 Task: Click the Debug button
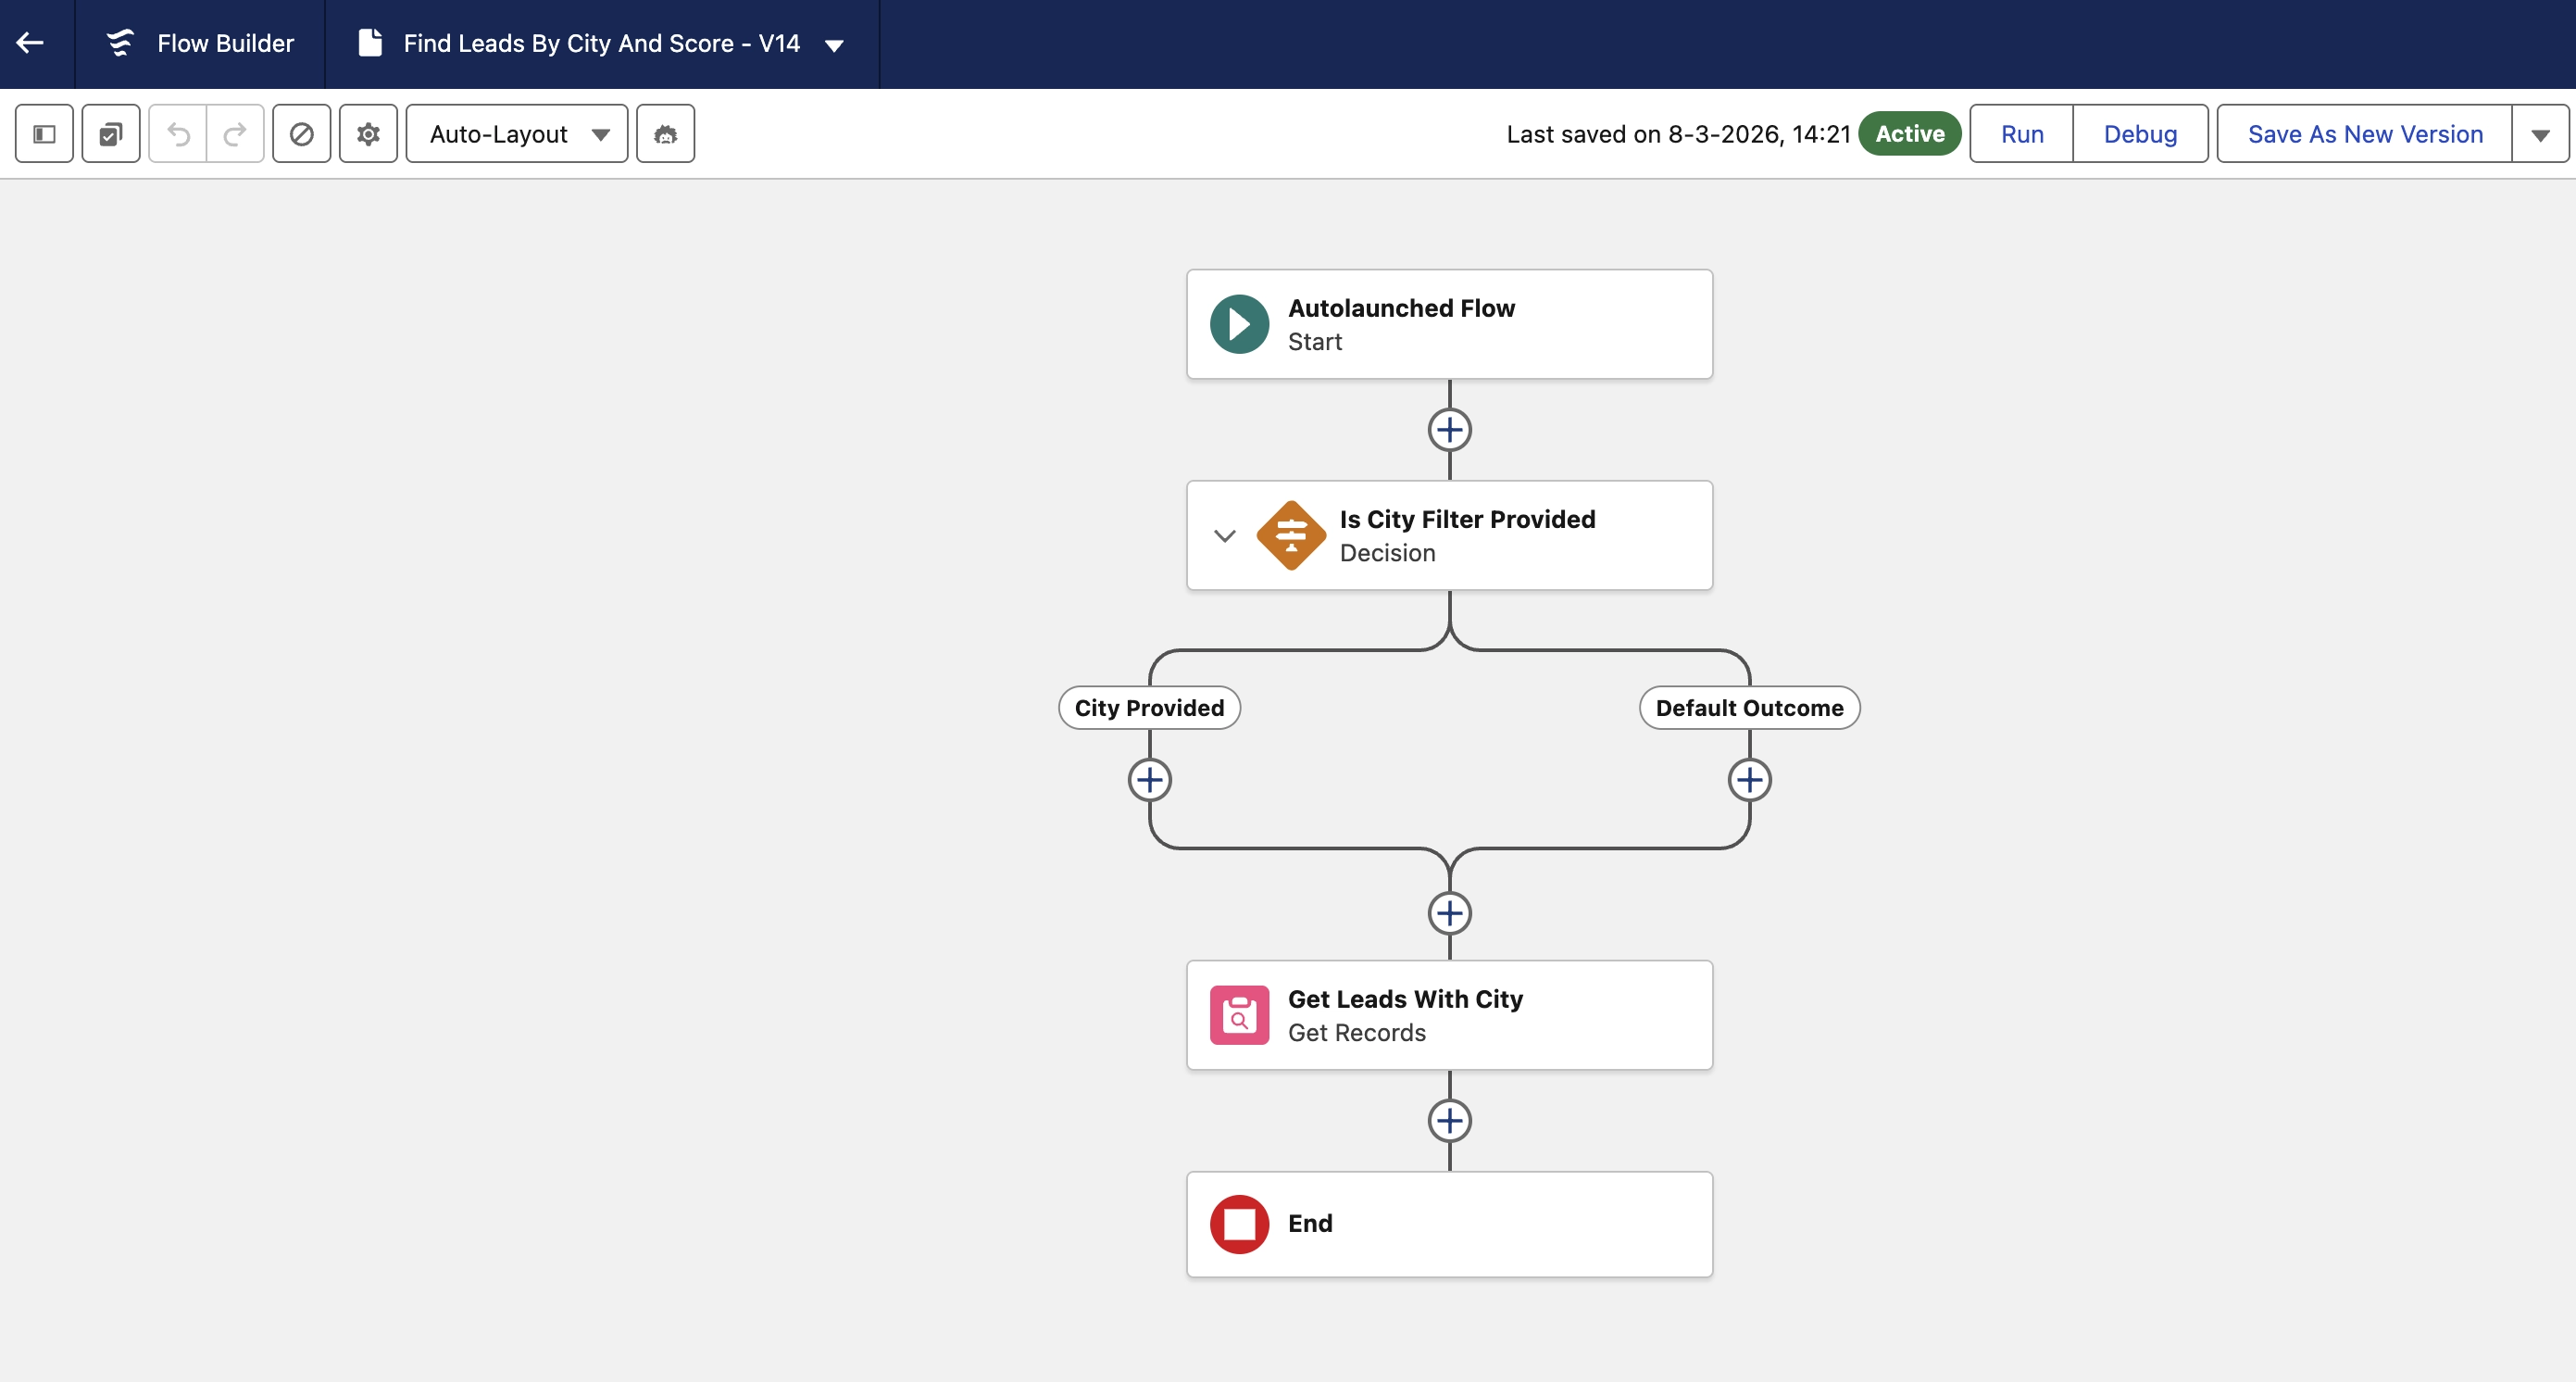tap(2139, 133)
